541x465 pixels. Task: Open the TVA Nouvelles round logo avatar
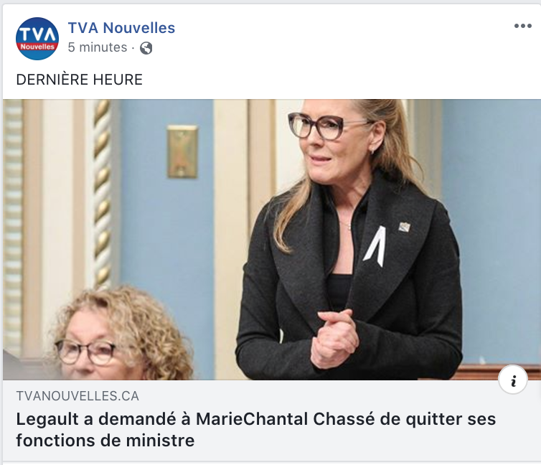(x=37, y=39)
